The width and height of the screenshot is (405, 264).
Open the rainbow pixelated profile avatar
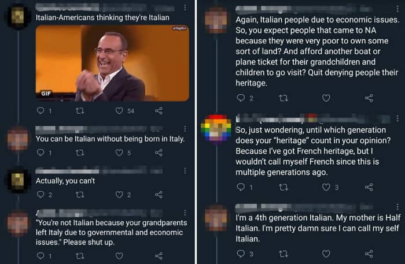[216, 128]
